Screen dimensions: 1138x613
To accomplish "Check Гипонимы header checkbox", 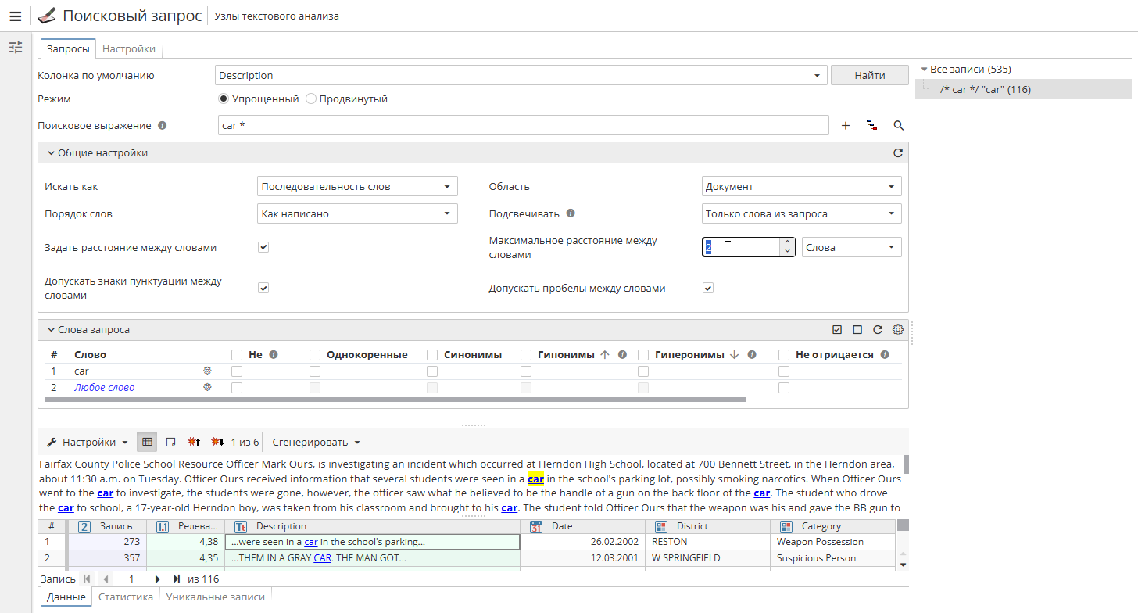I will coord(526,355).
